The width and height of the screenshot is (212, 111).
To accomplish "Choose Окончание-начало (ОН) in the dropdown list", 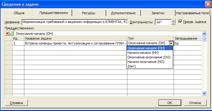I will pyautogui.click(x=150, y=48).
